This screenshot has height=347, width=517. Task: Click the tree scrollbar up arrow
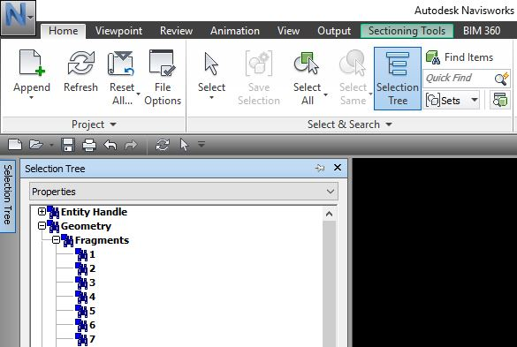coord(329,215)
